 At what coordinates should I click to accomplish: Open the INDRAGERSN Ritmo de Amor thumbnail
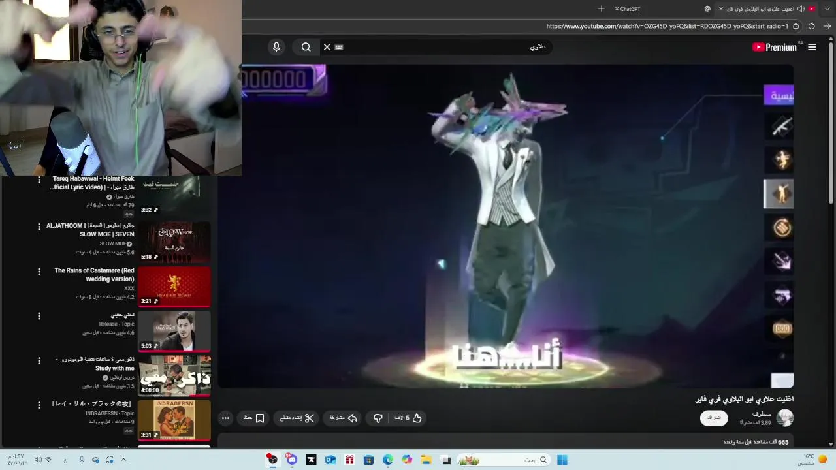pyautogui.click(x=174, y=420)
